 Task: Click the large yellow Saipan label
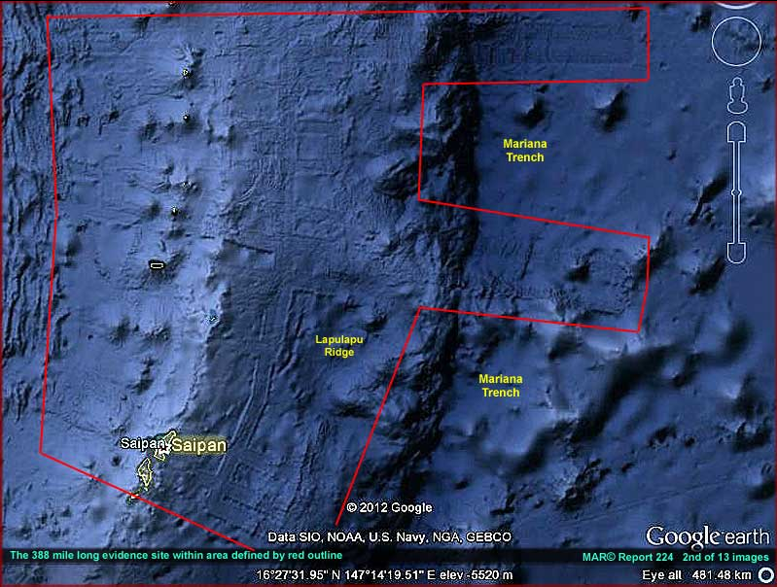(x=198, y=445)
